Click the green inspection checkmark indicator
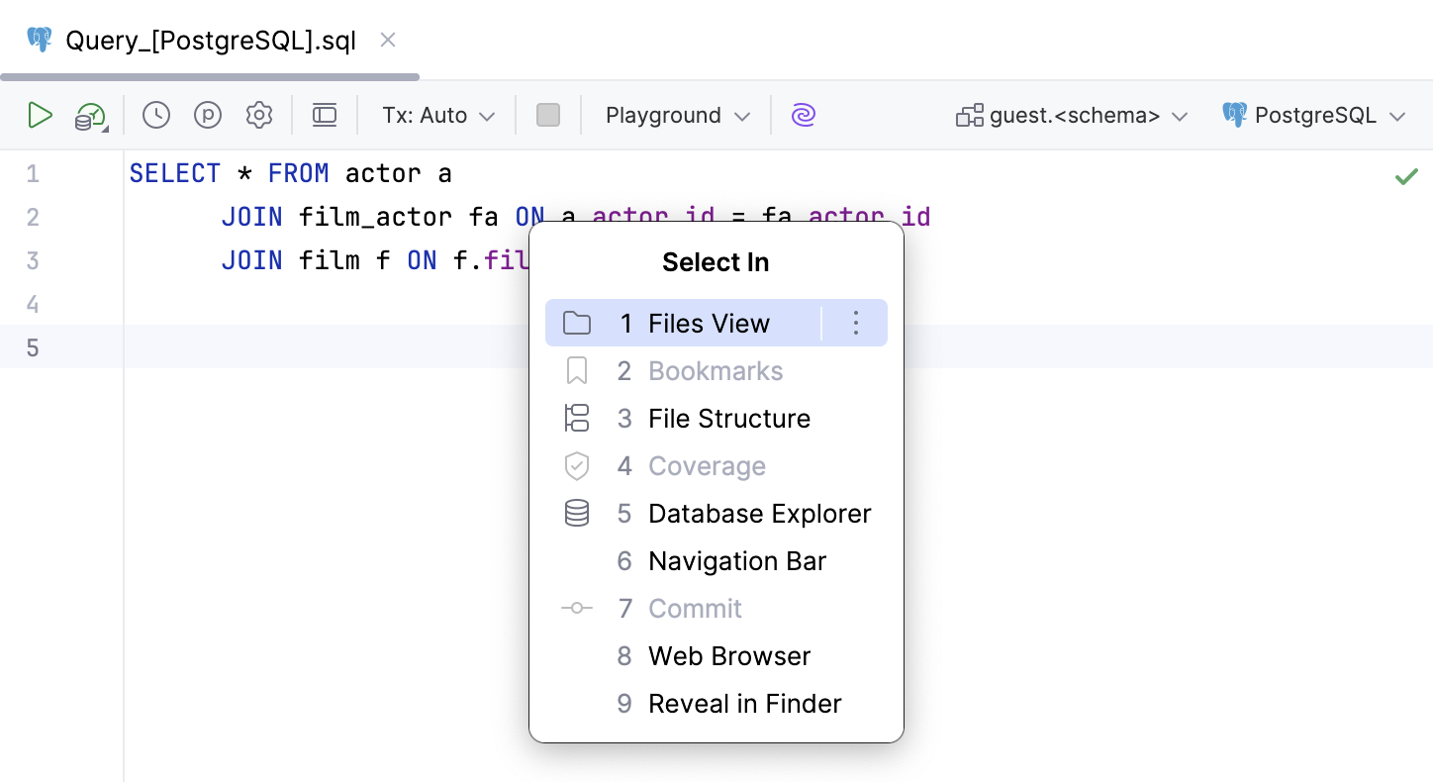Image resolution: width=1433 pixels, height=782 pixels. pos(1406,175)
